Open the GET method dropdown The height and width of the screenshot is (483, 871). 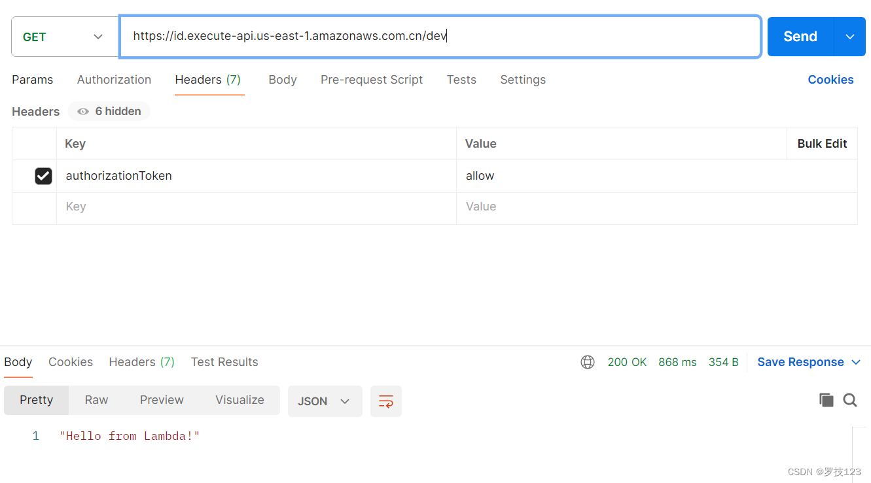point(64,37)
